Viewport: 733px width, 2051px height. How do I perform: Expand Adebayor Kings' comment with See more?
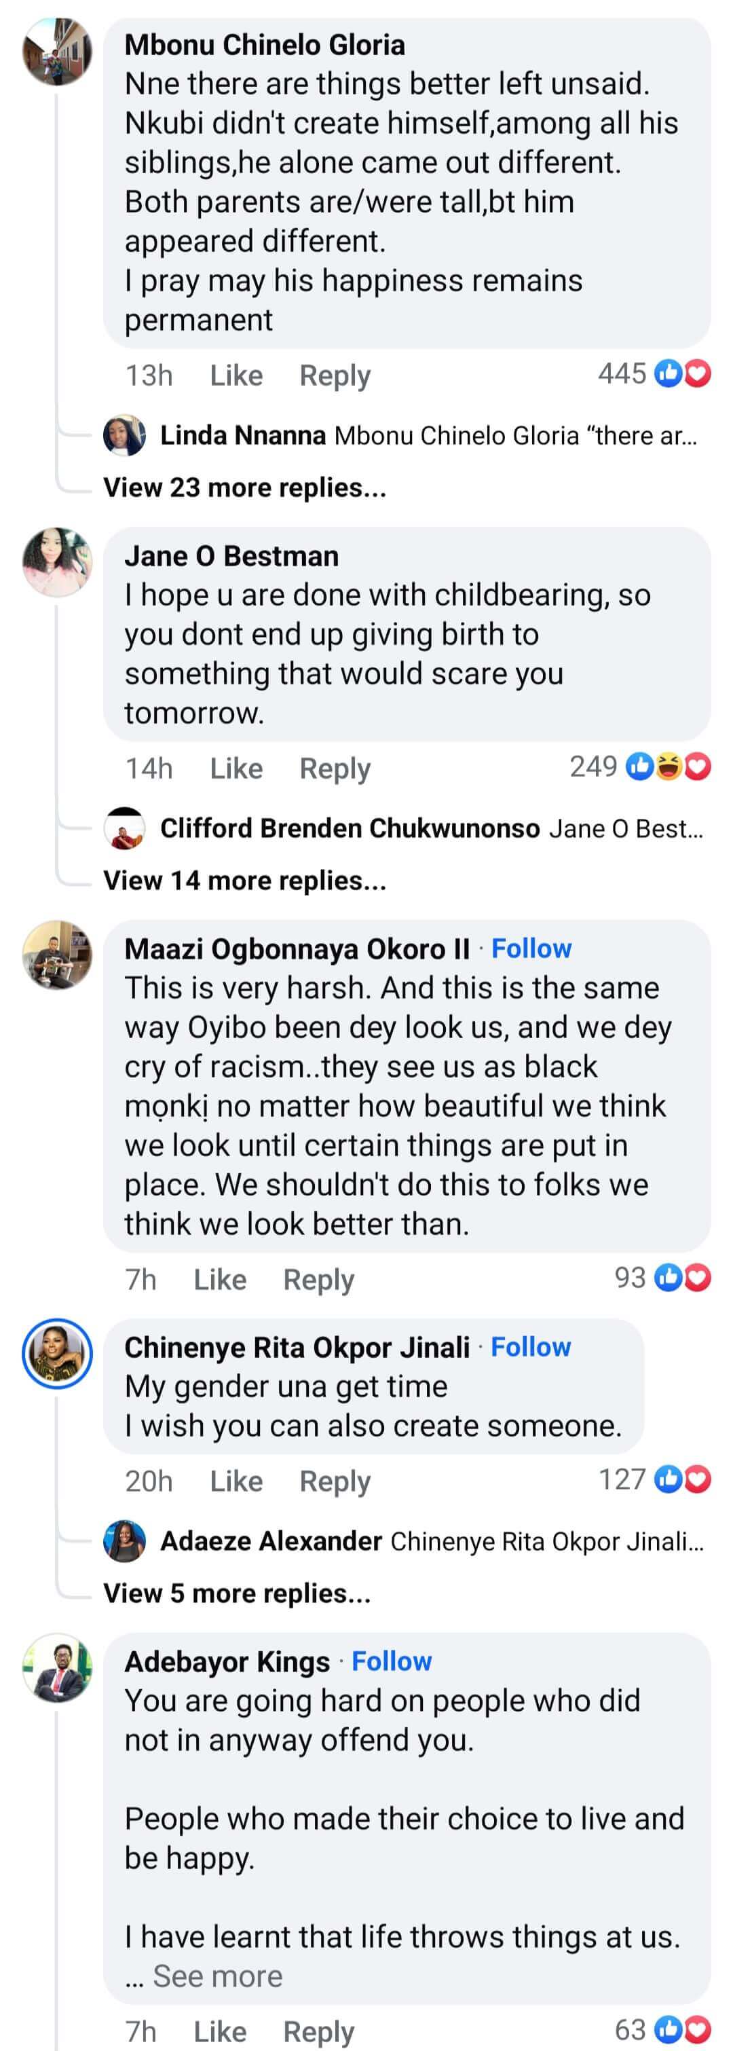point(217,1976)
